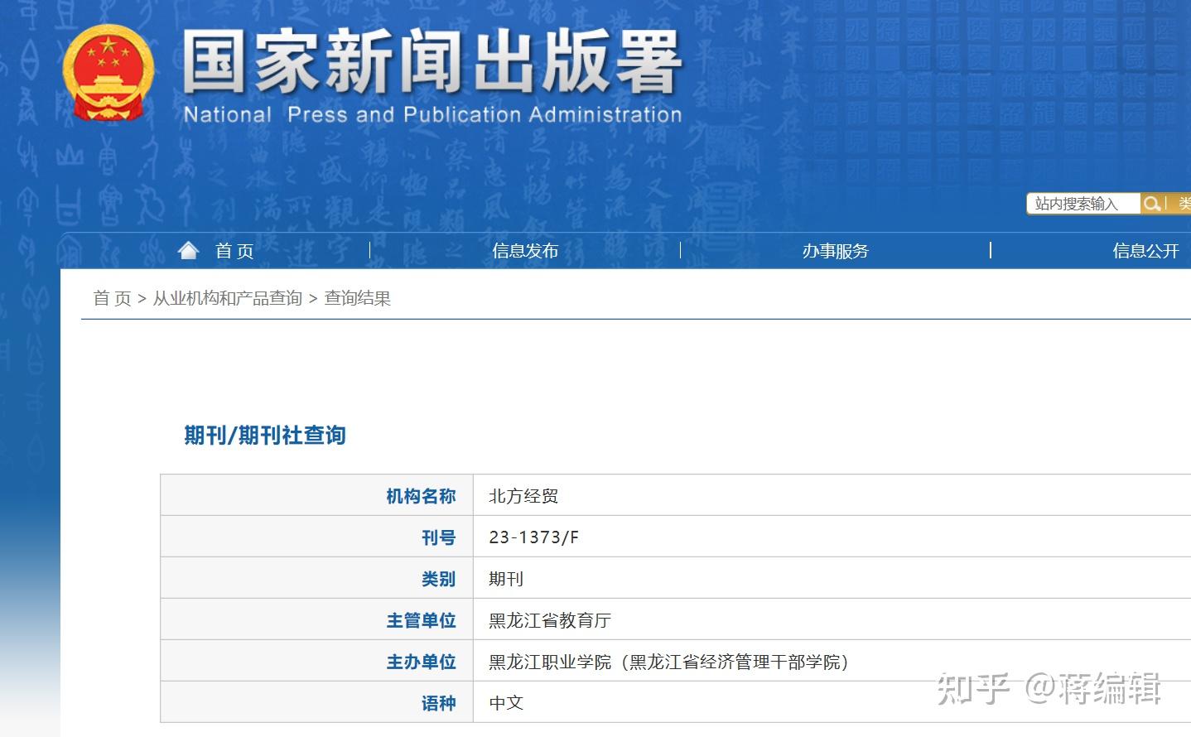Select the 刊号 label cell
Image resolution: width=1191 pixels, height=737 pixels.
[x=316, y=537]
